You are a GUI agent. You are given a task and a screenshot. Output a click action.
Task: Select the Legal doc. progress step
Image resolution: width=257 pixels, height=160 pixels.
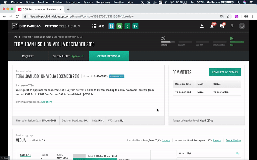202,43
